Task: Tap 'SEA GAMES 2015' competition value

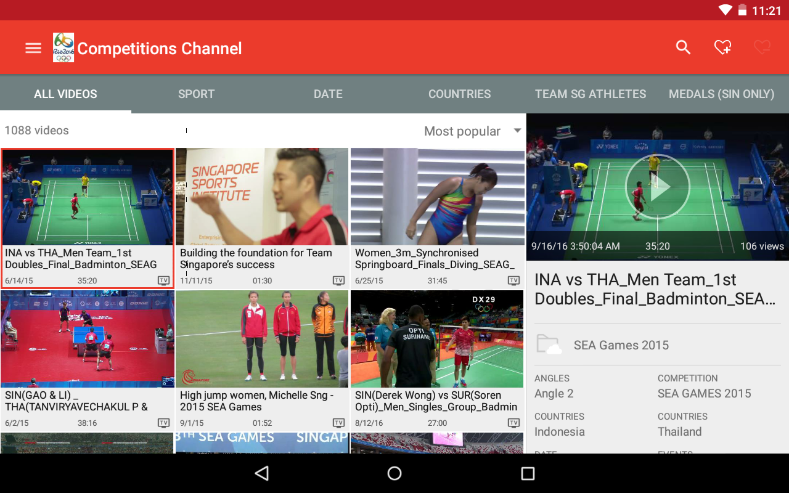Action: (x=705, y=393)
